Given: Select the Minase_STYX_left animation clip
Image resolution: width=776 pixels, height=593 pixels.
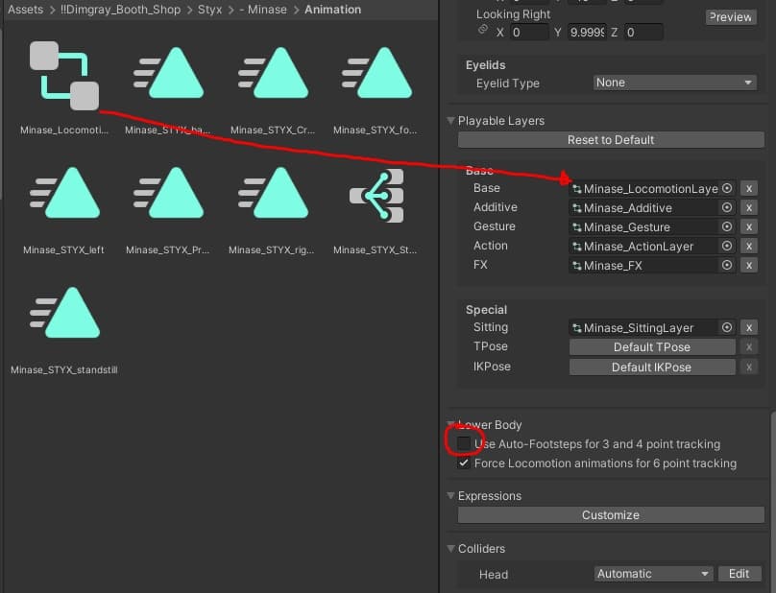Looking at the screenshot, I should [x=64, y=193].
